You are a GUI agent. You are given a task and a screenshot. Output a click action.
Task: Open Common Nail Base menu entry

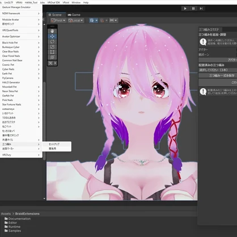(21, 60)
